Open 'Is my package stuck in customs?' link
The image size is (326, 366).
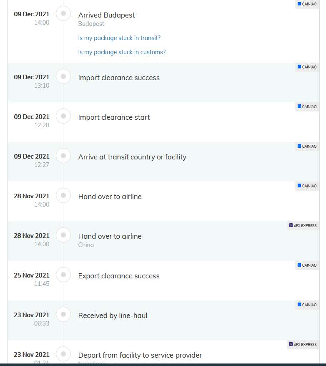122,52
